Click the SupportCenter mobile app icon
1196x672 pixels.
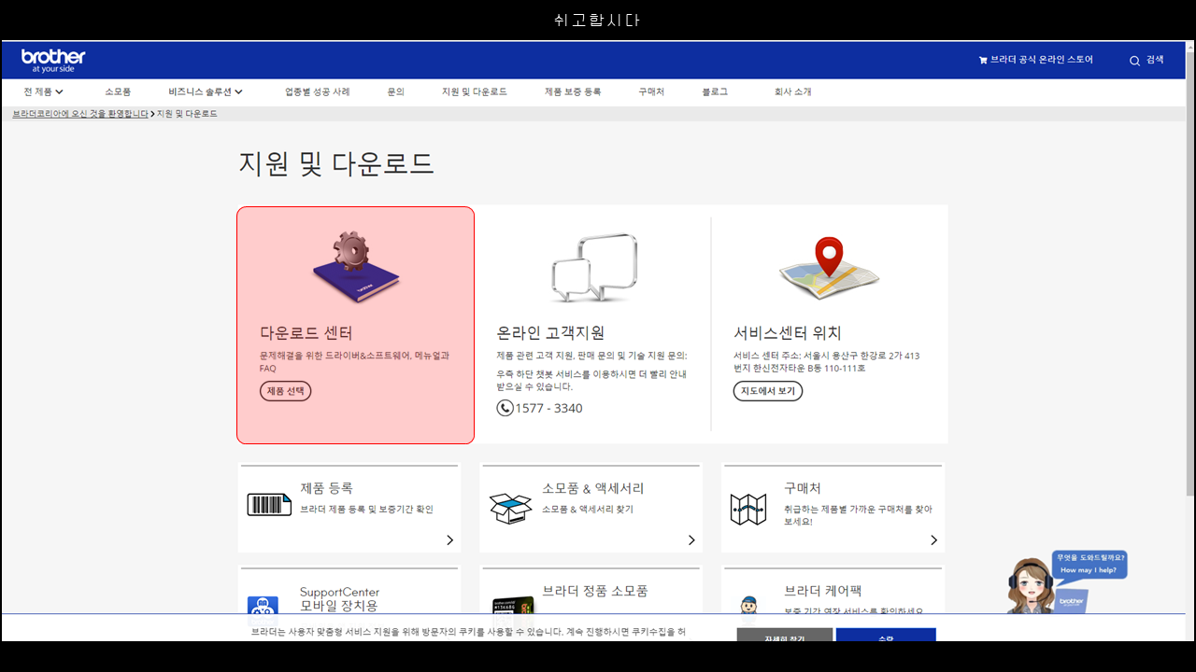[263, 605]
